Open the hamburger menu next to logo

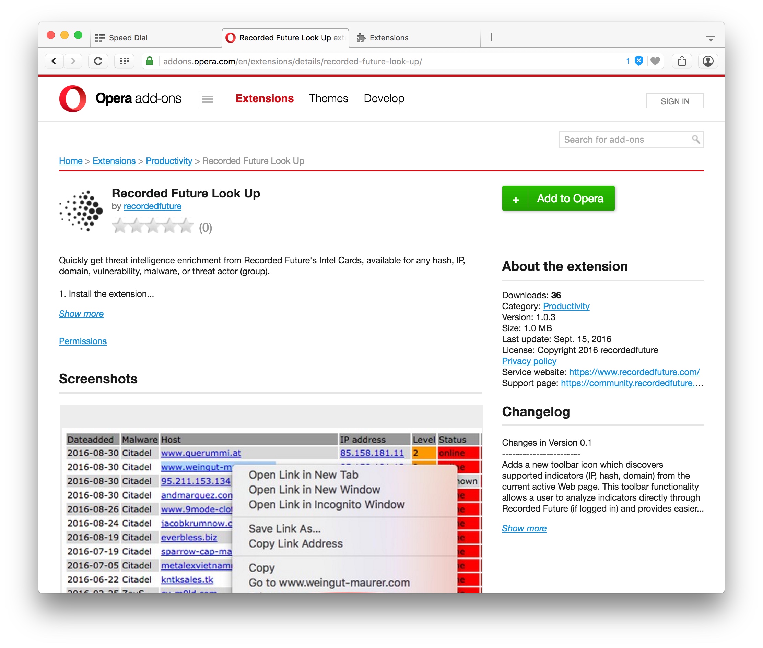coord(207,99)
